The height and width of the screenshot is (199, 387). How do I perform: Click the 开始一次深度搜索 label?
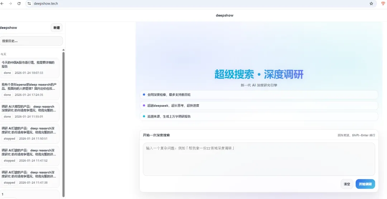156,135
